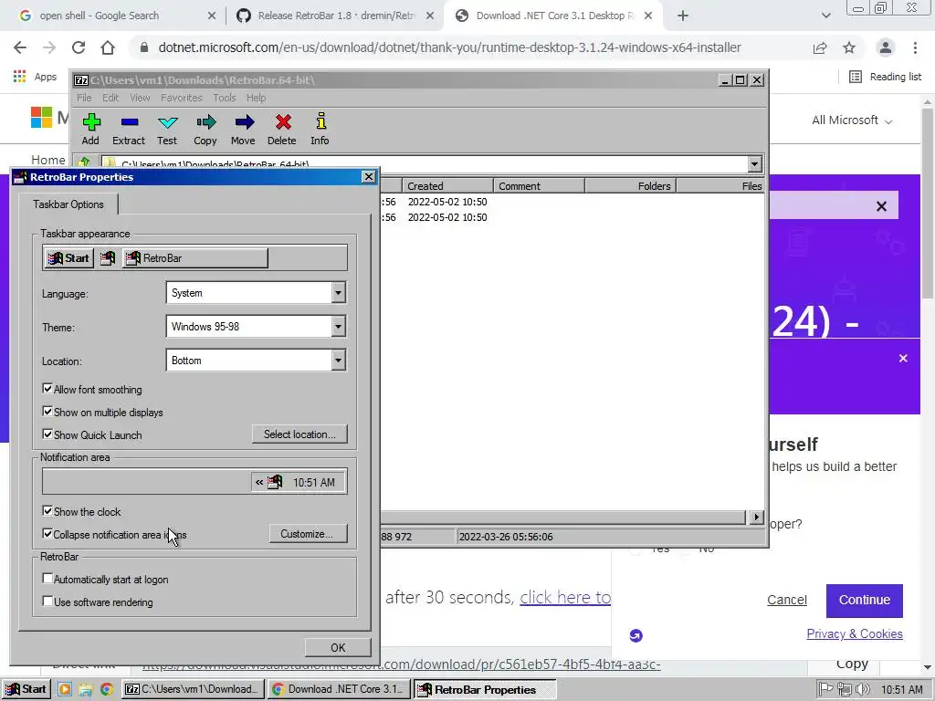Click the network icon in system tray

click(x=844, y=689)
